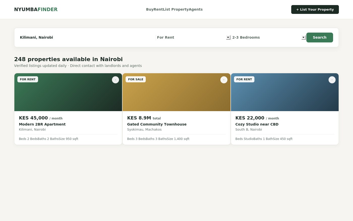Viewport: 353px width, 221px height.
Task: Open List Property in the navigation
Action: coord(176,9)
